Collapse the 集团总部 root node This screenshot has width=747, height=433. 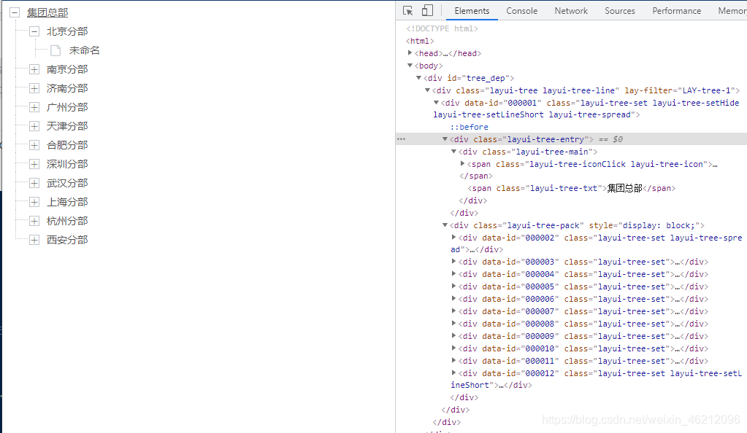(15, 13)
